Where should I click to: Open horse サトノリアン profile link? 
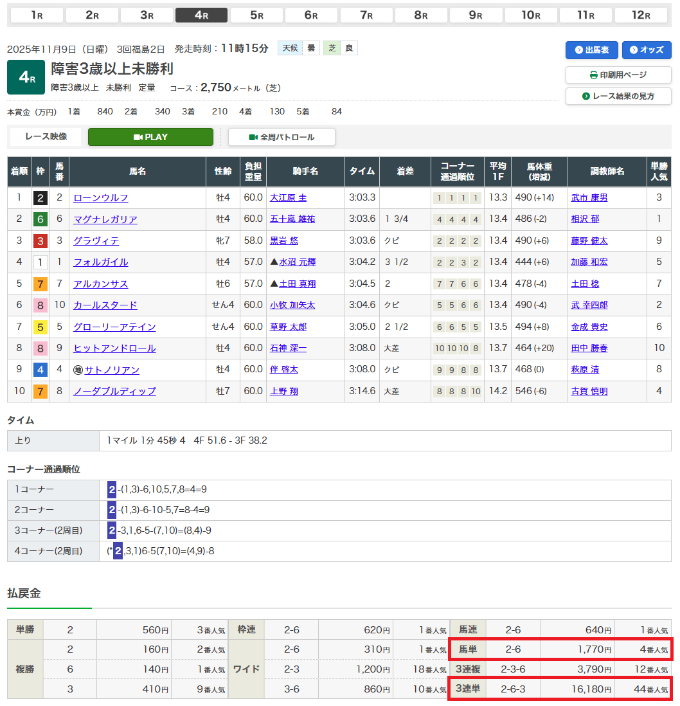[x=112, y=370]
